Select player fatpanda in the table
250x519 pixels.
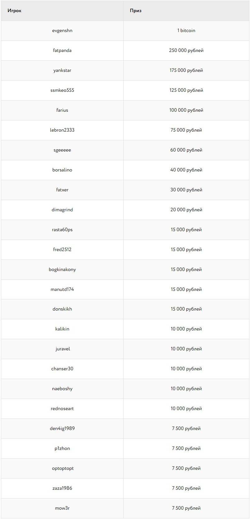[62, 50]
